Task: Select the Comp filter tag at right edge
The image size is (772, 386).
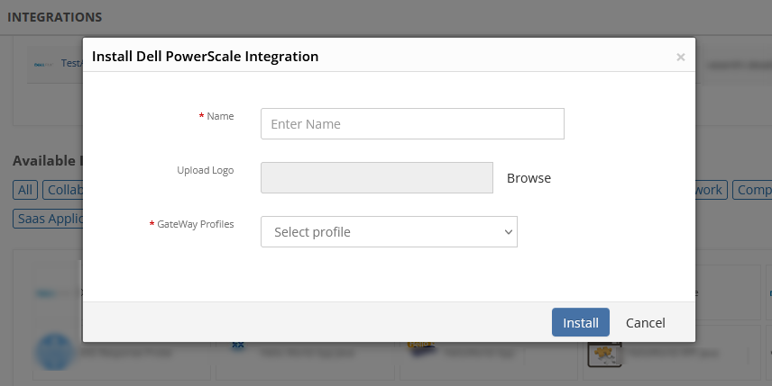Action: (752, 190)
